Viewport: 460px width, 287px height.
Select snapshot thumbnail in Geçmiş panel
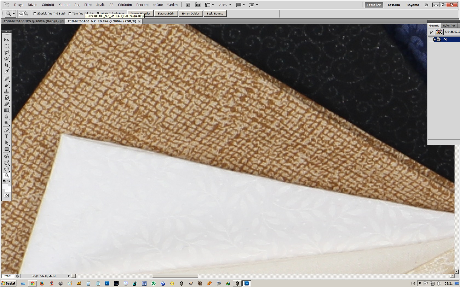pyautogui.click(x=439, y=32)
